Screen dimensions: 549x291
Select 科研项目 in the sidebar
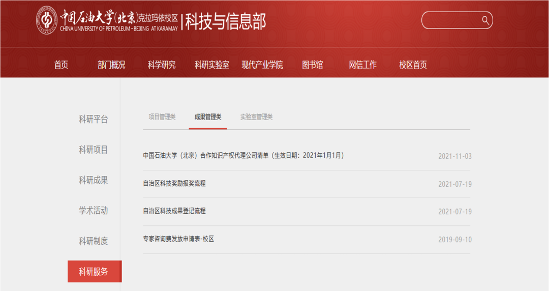[x=94, y=150]
